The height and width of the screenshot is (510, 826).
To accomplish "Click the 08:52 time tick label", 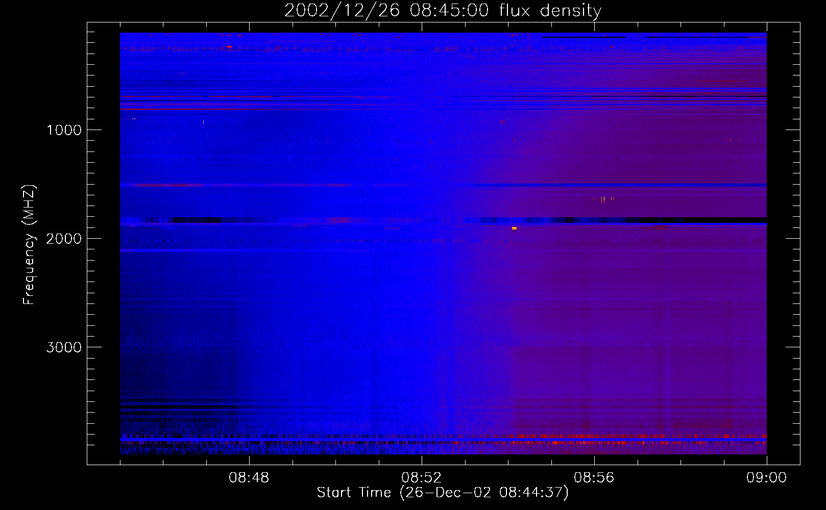I will coord(421,478).
